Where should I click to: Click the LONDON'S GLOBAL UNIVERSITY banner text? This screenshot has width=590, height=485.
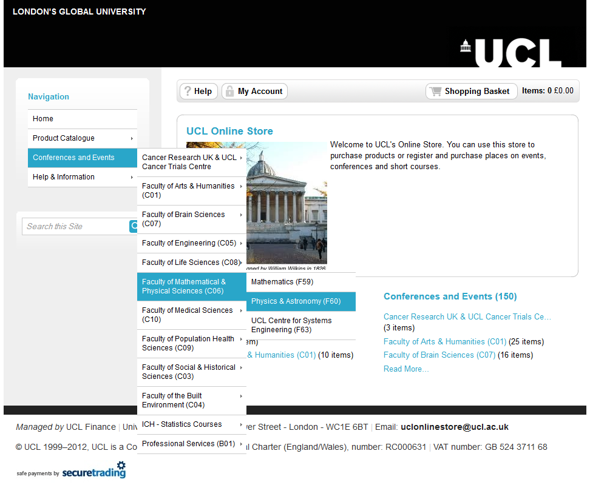point(80,12)
